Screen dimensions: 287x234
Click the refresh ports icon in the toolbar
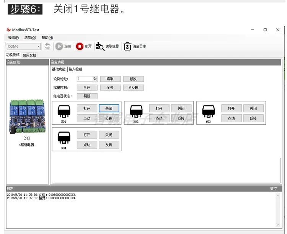point(47,46)
